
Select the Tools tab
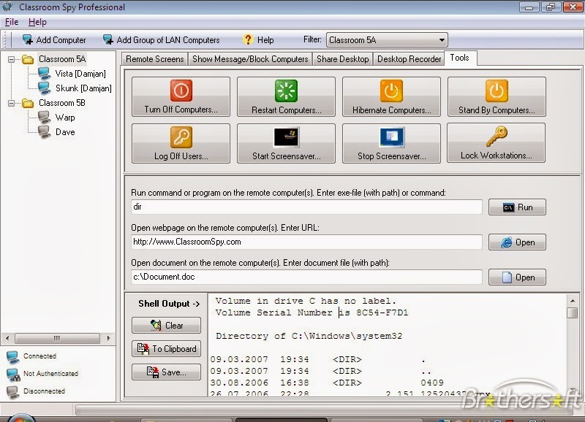click(x=459, y=58)
